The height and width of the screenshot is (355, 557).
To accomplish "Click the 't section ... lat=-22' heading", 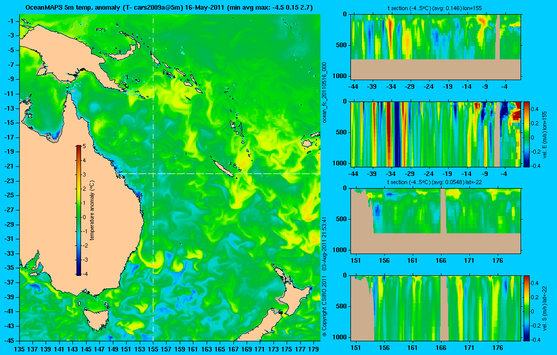I will click(434, 182).
